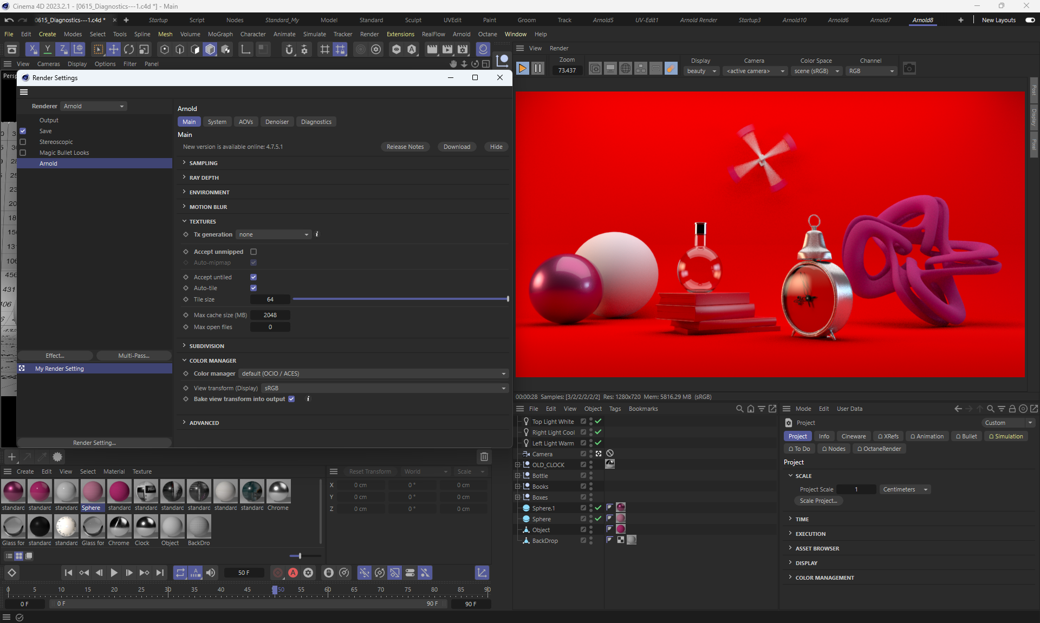Select the Move tool in top toolbar
Screen dimensions: 1040x623
(x=114, y=49)
